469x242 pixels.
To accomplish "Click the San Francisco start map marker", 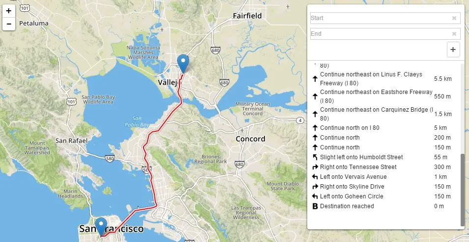I will pyautogui.click(x=101, y=227).
